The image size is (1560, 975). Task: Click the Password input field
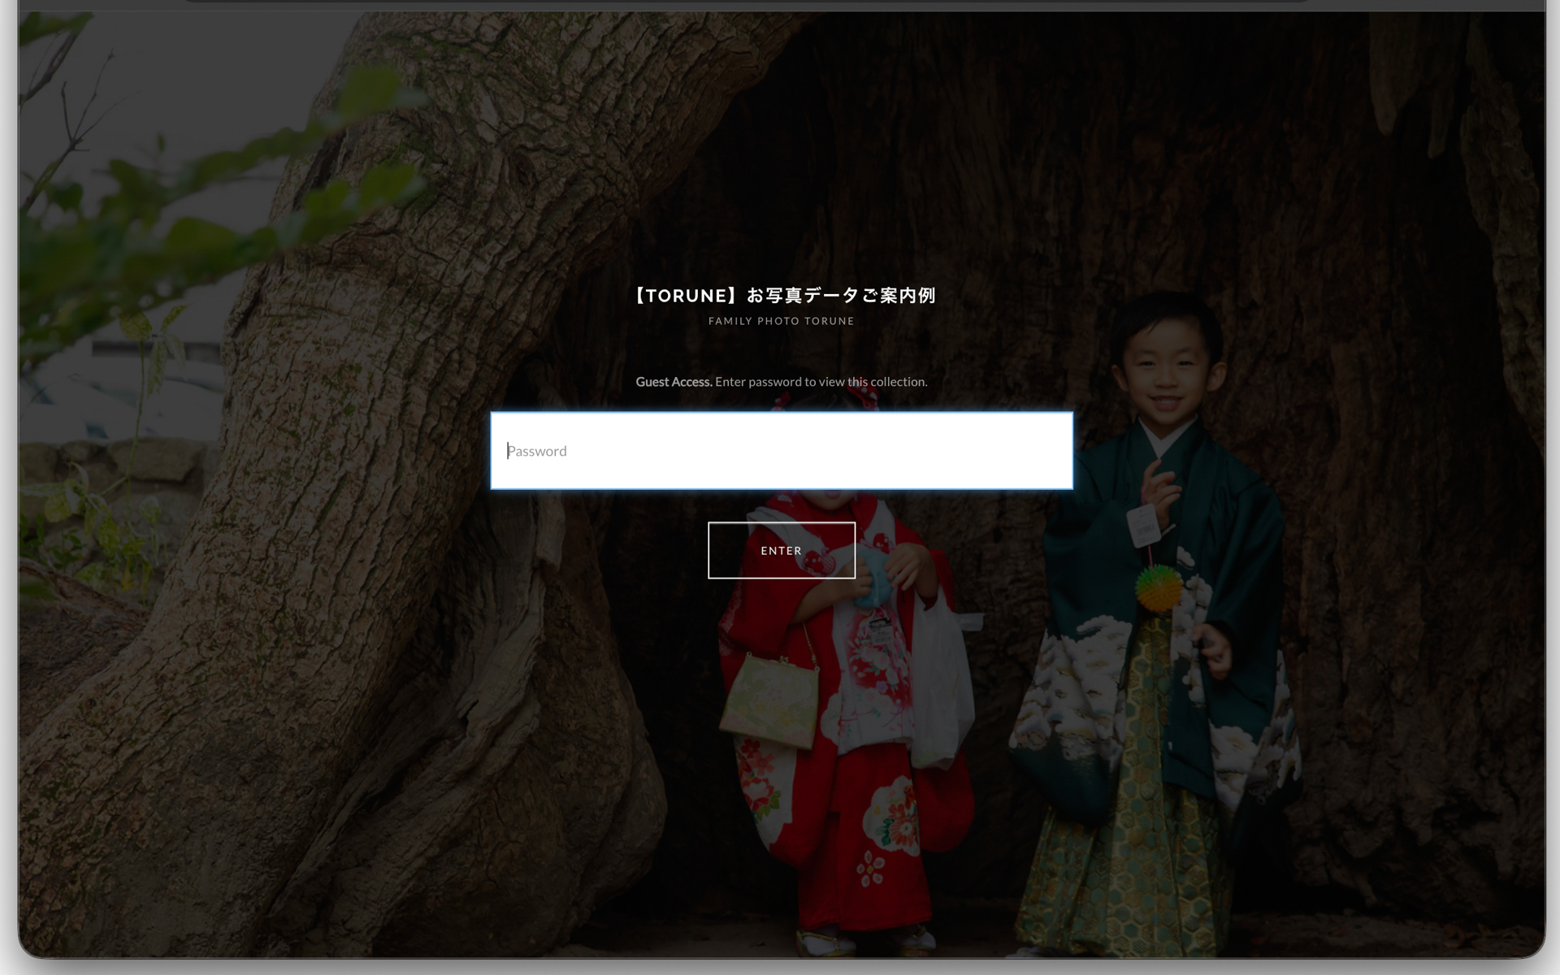(x=781, y=451)
